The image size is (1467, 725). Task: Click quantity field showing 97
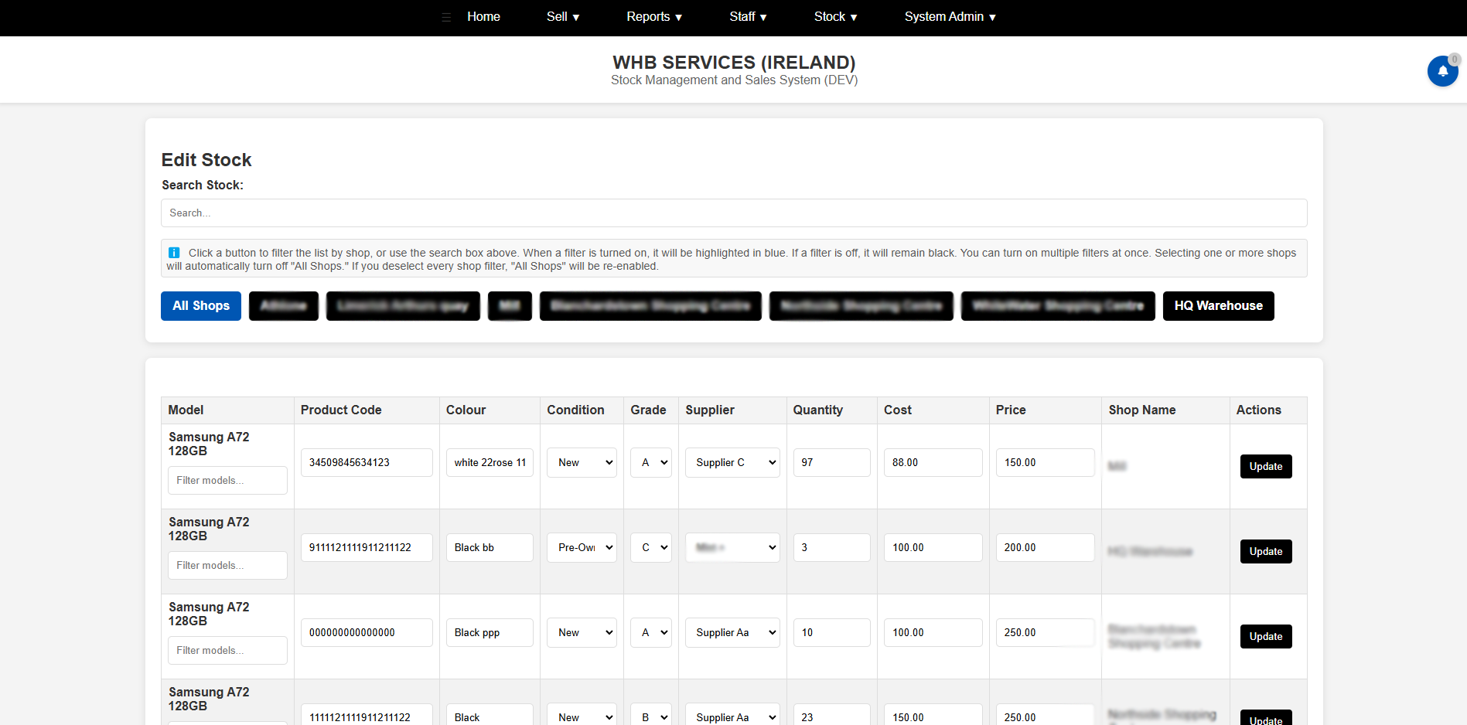pyautogui.click(x=832, y=462)
